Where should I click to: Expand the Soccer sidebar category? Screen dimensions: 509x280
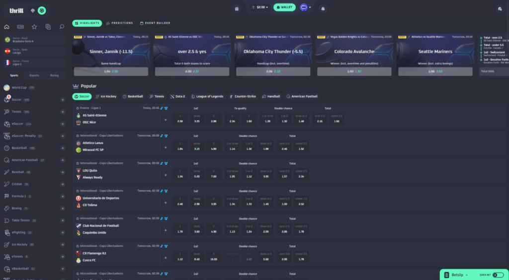click(x=63, y=100)
